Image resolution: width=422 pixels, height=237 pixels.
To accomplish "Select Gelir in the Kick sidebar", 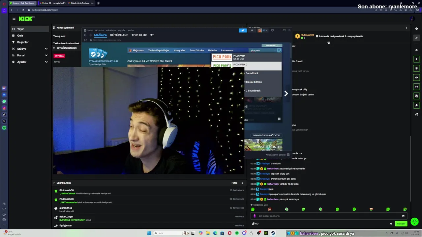I will pyautogui.click(x=30, y=36).
